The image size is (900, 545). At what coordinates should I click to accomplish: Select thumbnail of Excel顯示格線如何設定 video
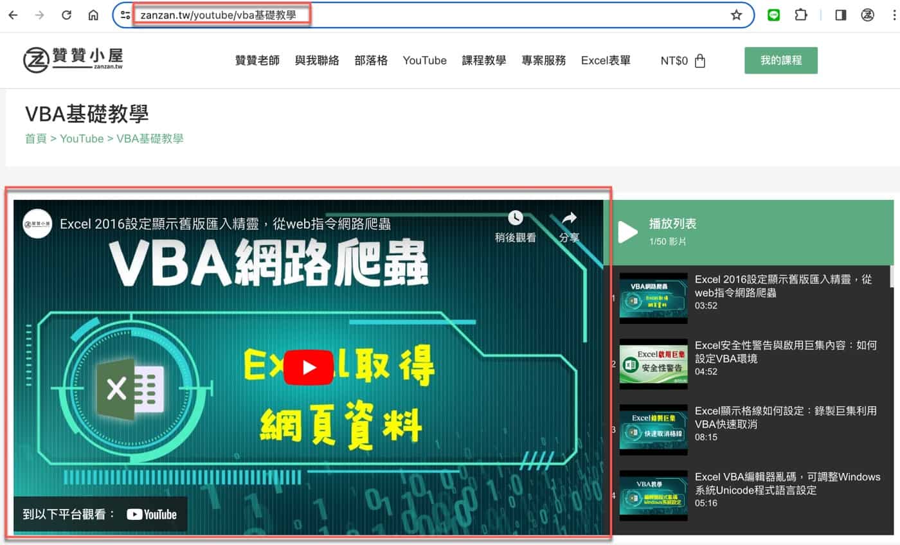point(653,430)
